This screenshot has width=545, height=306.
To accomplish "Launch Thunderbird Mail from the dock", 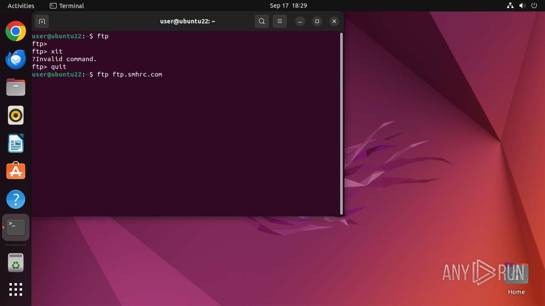I will tap(16, 59).
